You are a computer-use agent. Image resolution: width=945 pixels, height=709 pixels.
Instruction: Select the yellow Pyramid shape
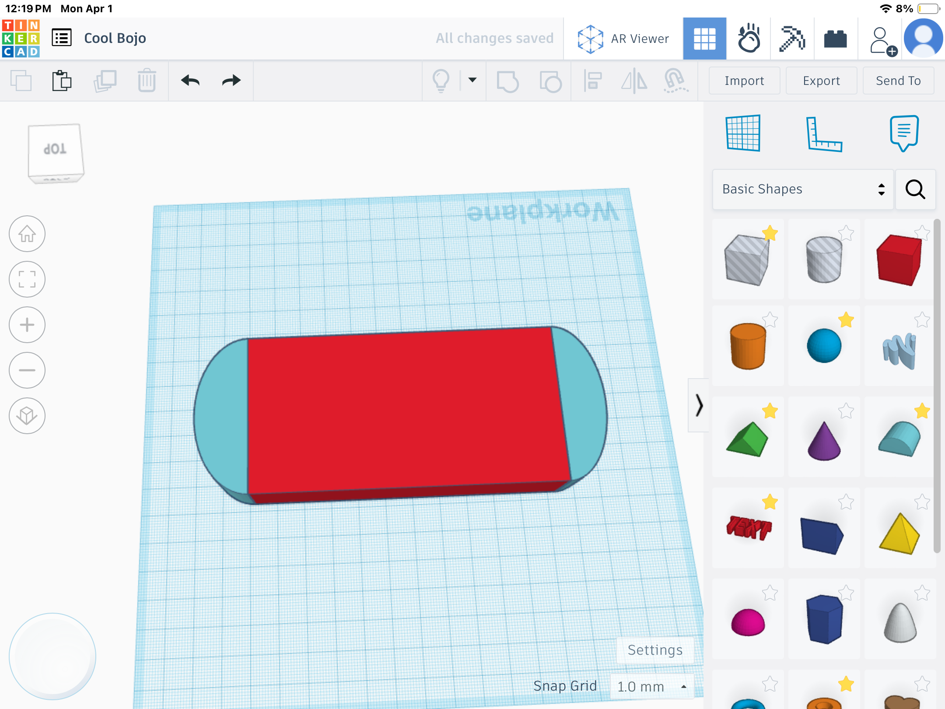click(899, 534)
